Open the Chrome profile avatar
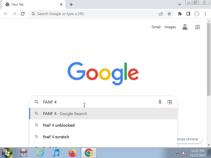The image size is (211, 158). [x=196, y=14]
